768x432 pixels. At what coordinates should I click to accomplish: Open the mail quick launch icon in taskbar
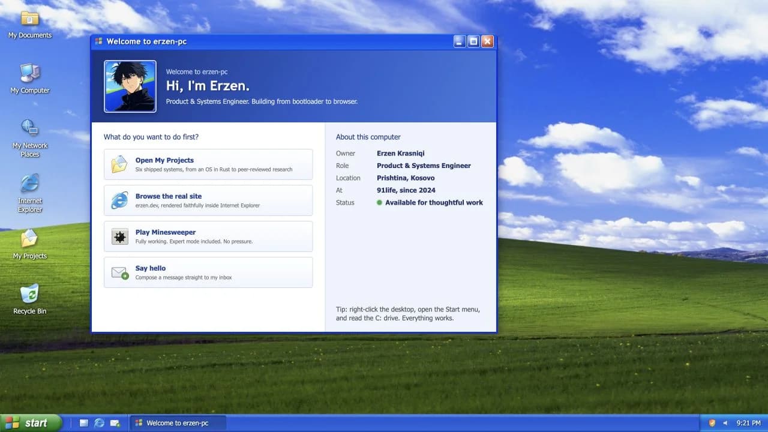tap(115, 423)
